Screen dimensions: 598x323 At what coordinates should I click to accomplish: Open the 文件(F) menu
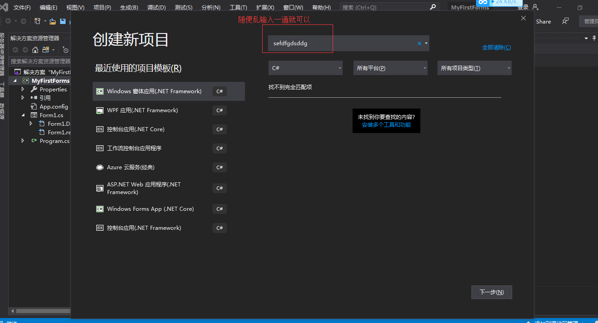pyautogui.click(x=22, y=7)
